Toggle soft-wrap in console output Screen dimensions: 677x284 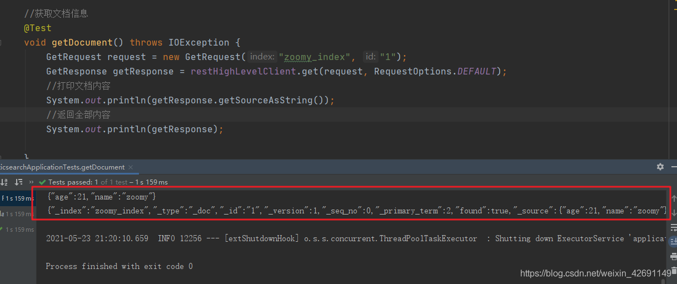(674, 227)
